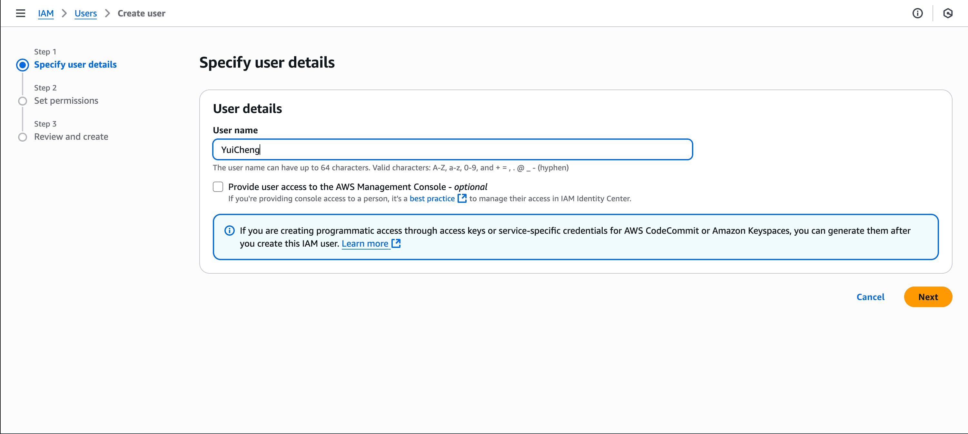Click the hexagon settings icon top right
This screenshot has height=434, width=968.
pos(948,14)
